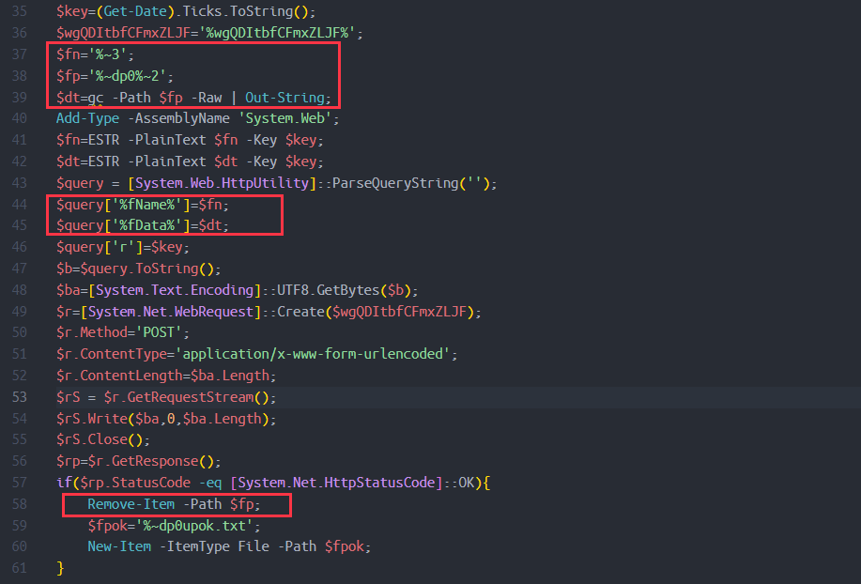This screenshot has width=861, height=584.
Task: Click GetResponse on line 56
Action: [x=155, y=461]
